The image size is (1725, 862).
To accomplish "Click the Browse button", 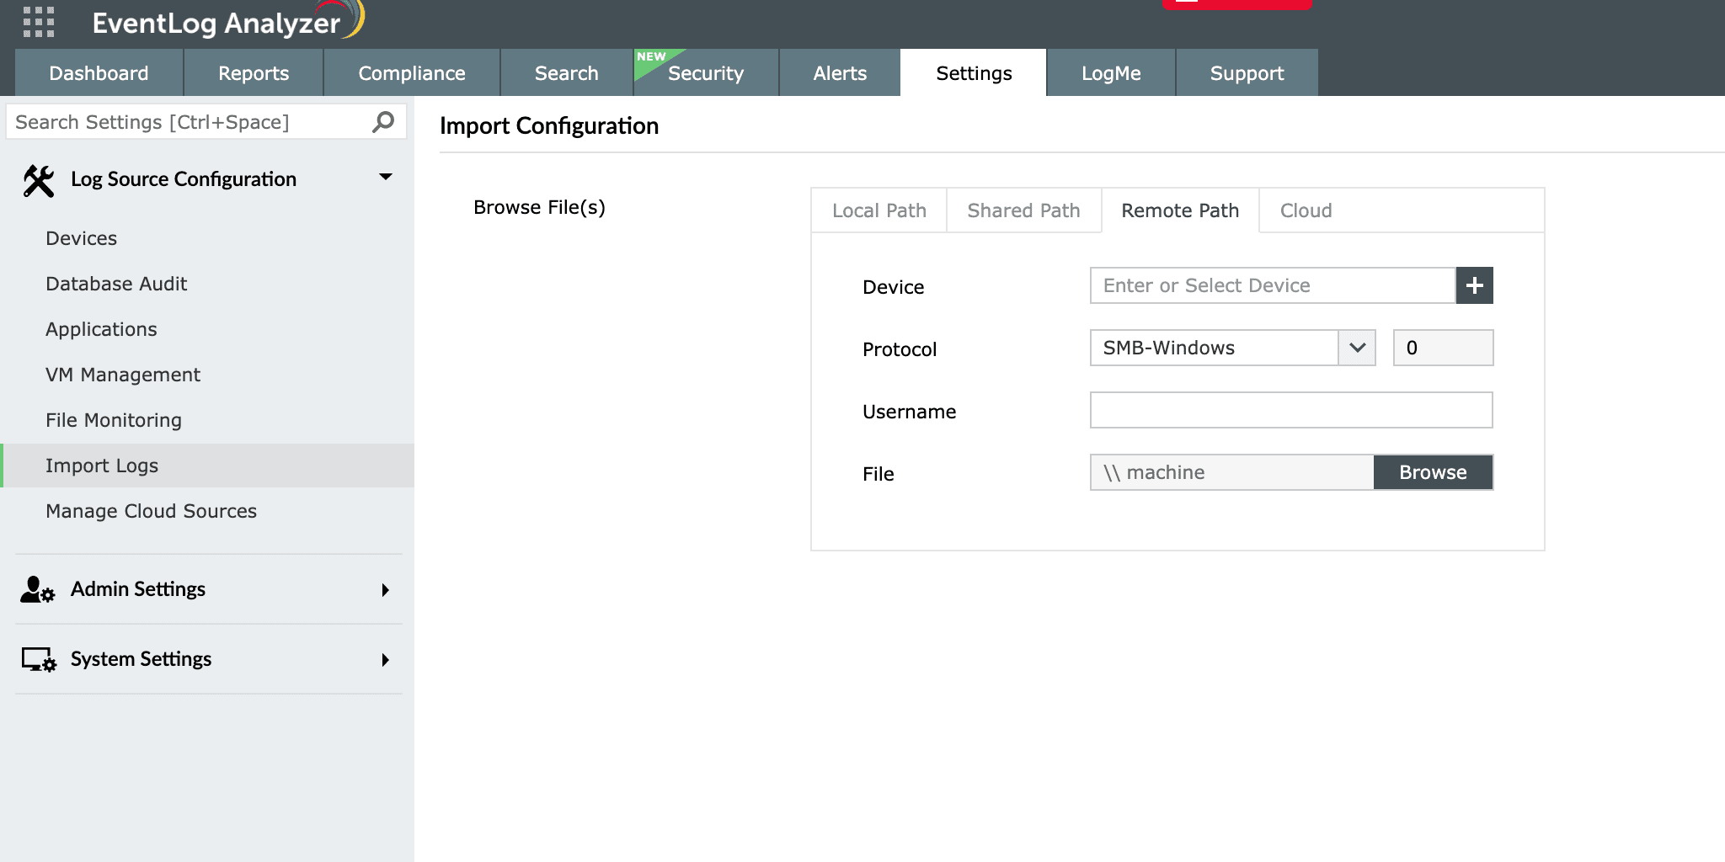I will pyautogui.click(x=1433, y=472).
